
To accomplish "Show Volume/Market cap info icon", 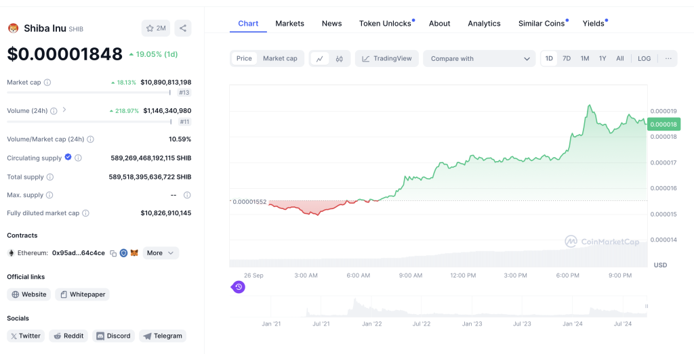I will point(90,139).
